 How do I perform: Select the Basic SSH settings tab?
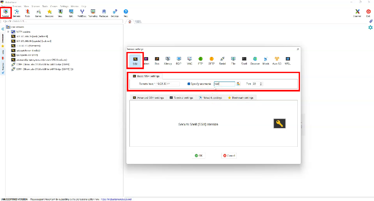(146, 76)
